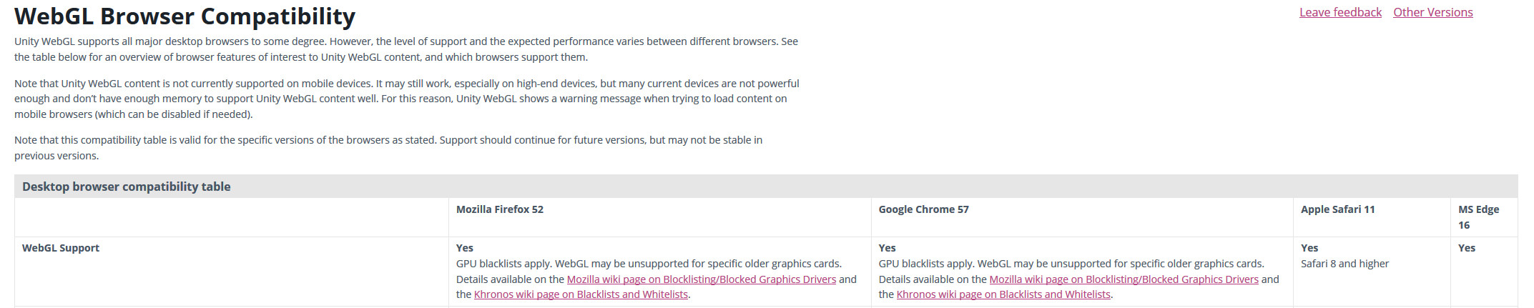Select the Apple Safari 11 column header

click(x=1337, y=209)
